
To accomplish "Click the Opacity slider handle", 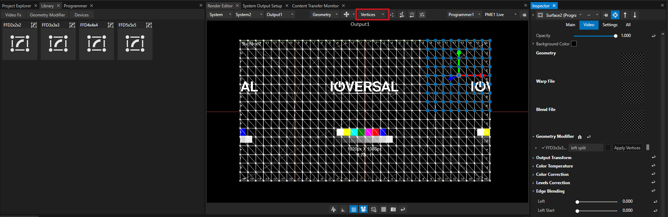I will point(615,36).
